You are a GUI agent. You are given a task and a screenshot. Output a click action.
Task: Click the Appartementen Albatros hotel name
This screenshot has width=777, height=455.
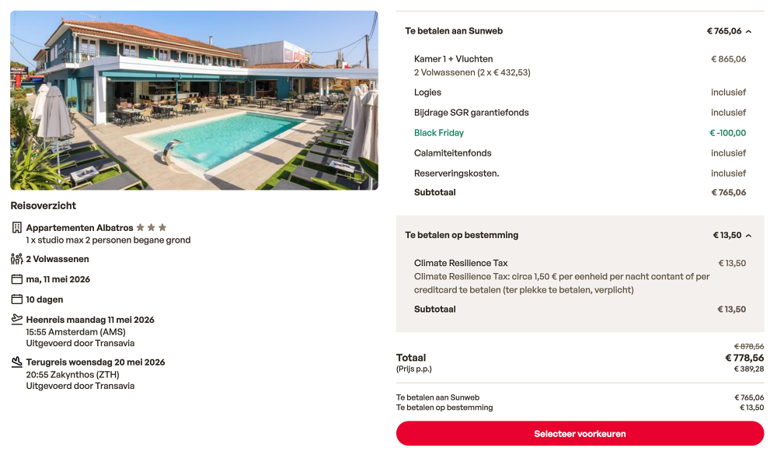click(x=80, y=228)
